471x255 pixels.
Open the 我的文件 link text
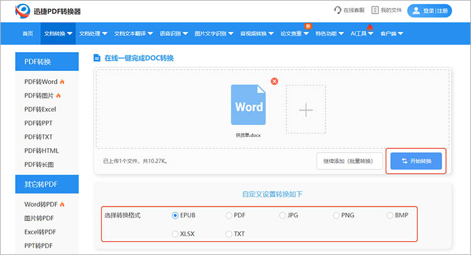tap(391, 10)
